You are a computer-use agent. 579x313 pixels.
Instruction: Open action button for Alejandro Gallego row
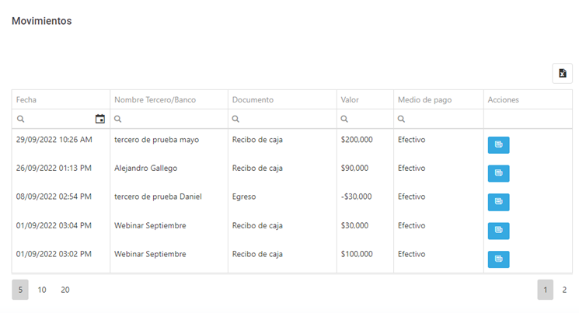click(x=498, y=173)
